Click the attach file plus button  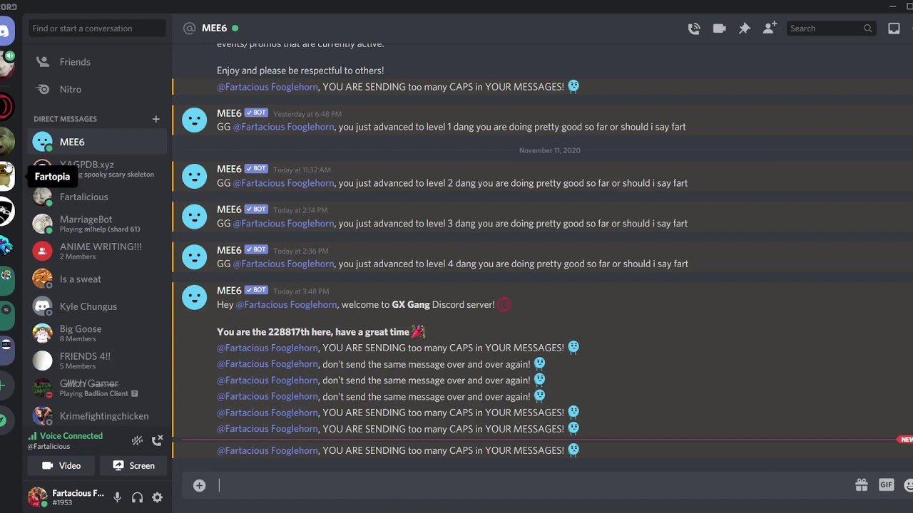pyautogui.click(x=199, y=485)
